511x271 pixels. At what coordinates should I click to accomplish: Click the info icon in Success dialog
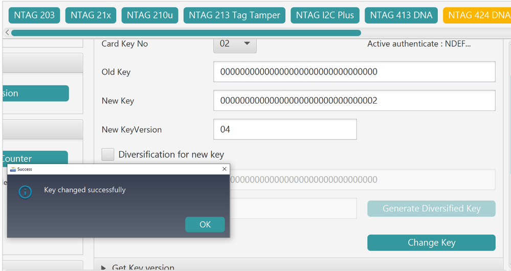pos(25,192)
